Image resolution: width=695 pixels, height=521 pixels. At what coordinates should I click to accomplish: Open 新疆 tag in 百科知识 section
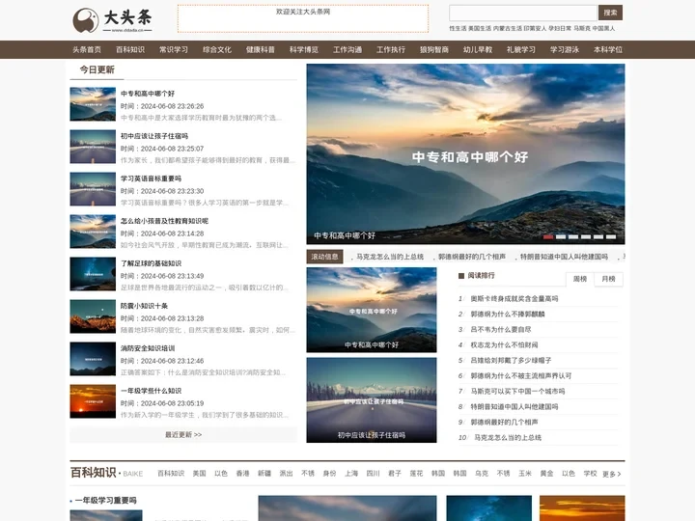coord(264,474)
